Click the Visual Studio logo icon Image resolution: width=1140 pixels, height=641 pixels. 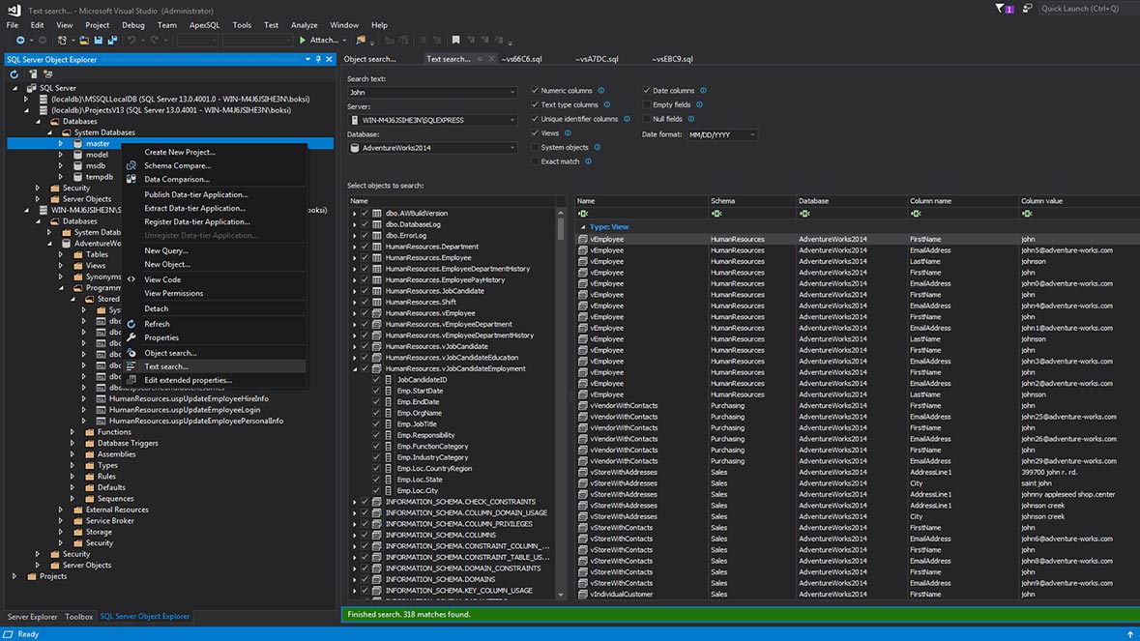coord(14,11)
